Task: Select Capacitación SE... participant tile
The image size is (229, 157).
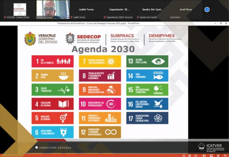Action: (x=119, y=10)
